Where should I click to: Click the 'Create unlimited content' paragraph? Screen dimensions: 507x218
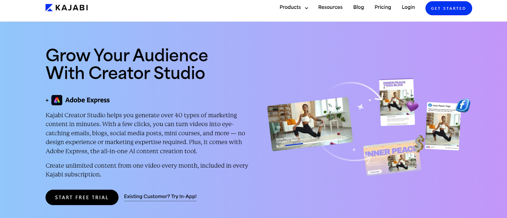click(147, 170)
